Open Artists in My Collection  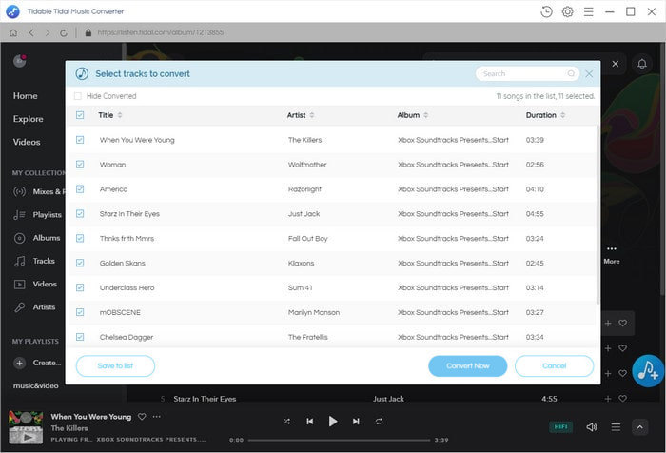click(x=44, y=306)
